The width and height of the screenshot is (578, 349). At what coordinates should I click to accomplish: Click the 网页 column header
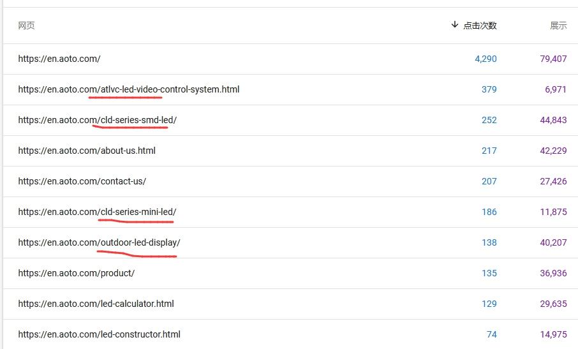pyautogui.click(x=26, y=26)
